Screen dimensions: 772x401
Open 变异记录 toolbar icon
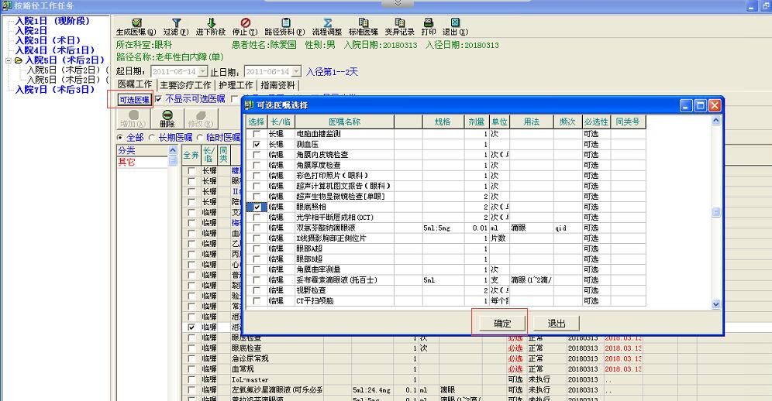coord(400,22)
